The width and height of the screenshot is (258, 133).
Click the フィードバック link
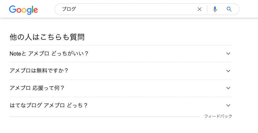pyautogui.click(x=218, y=116)
